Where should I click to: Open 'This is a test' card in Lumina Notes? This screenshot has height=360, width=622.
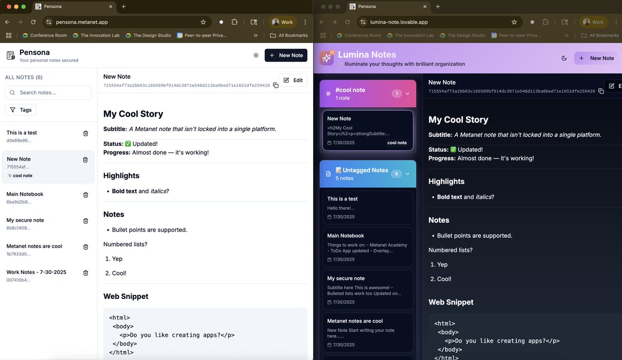367,207
